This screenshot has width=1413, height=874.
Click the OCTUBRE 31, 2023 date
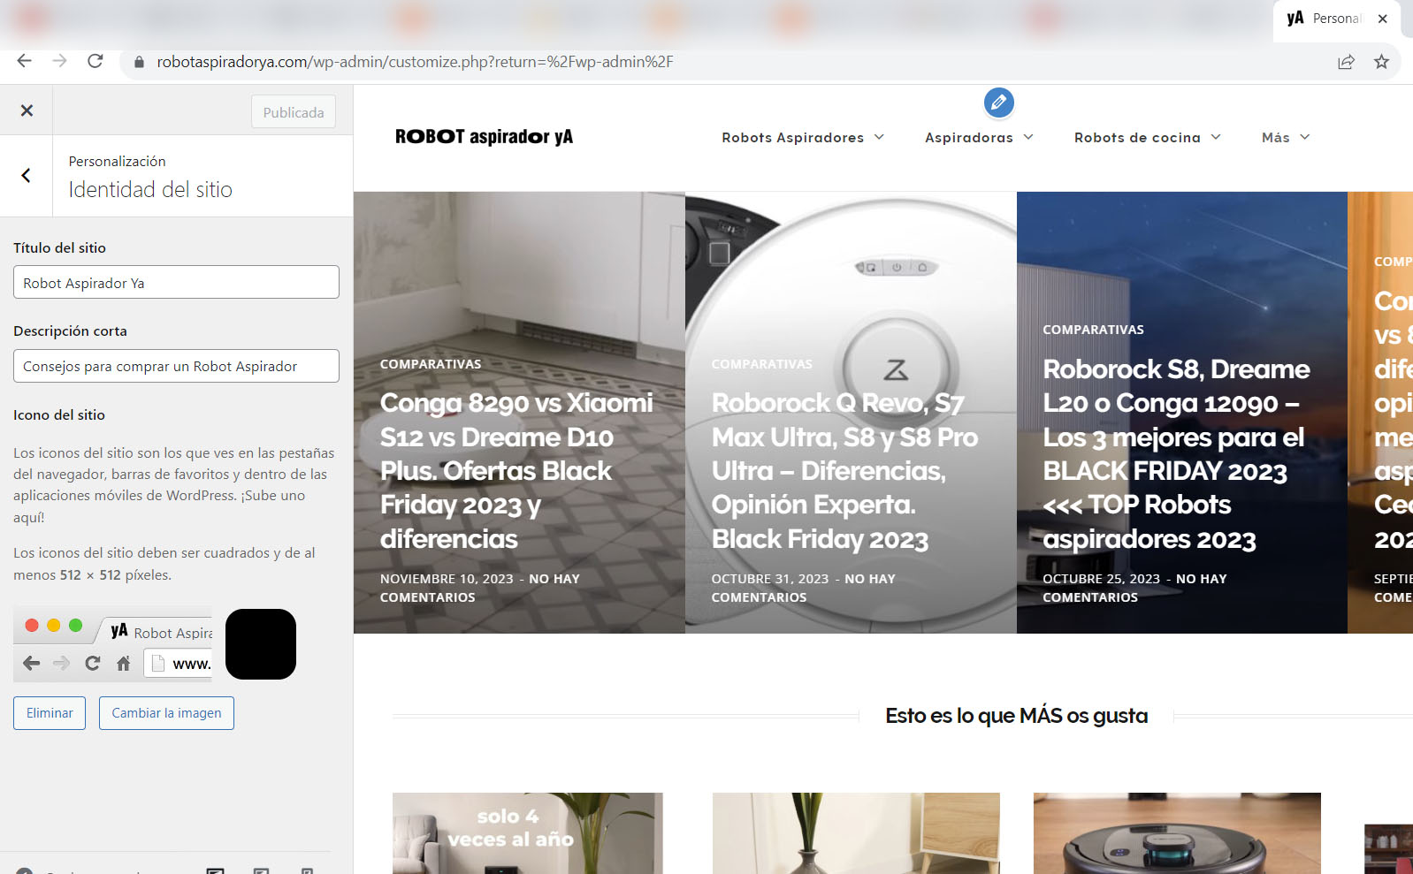click(770, 579)
